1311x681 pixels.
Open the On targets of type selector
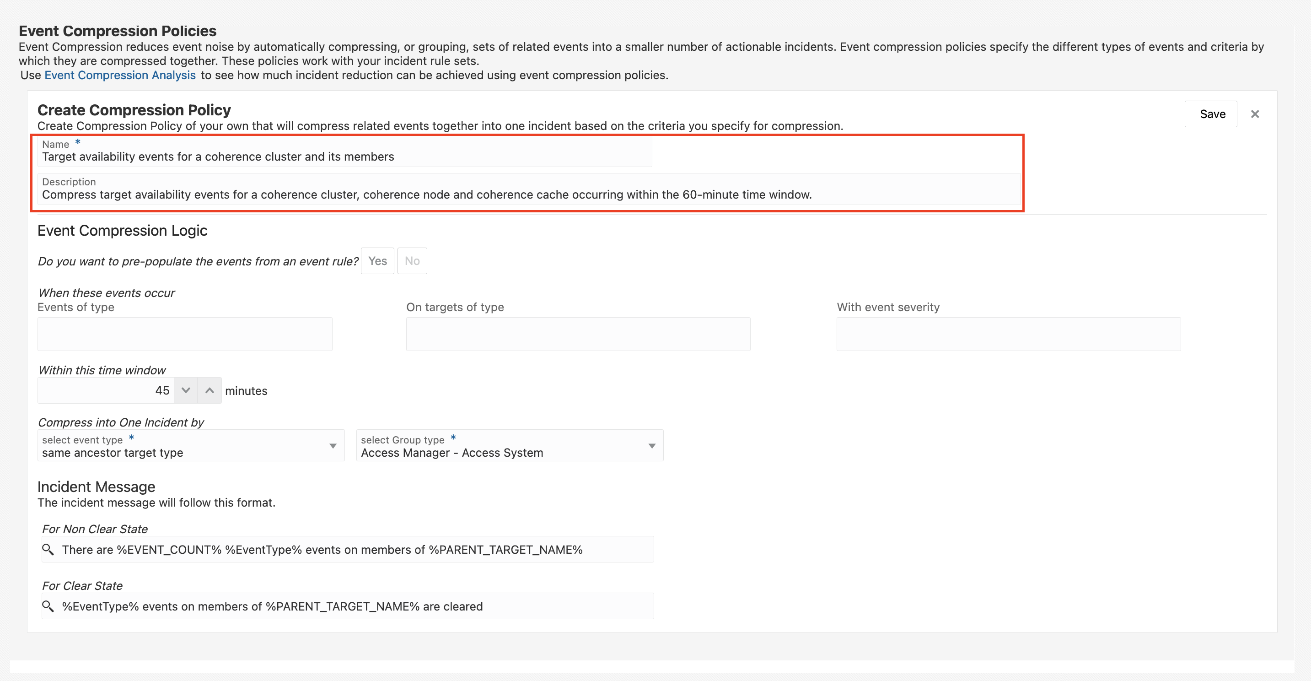tap(578, 334)
